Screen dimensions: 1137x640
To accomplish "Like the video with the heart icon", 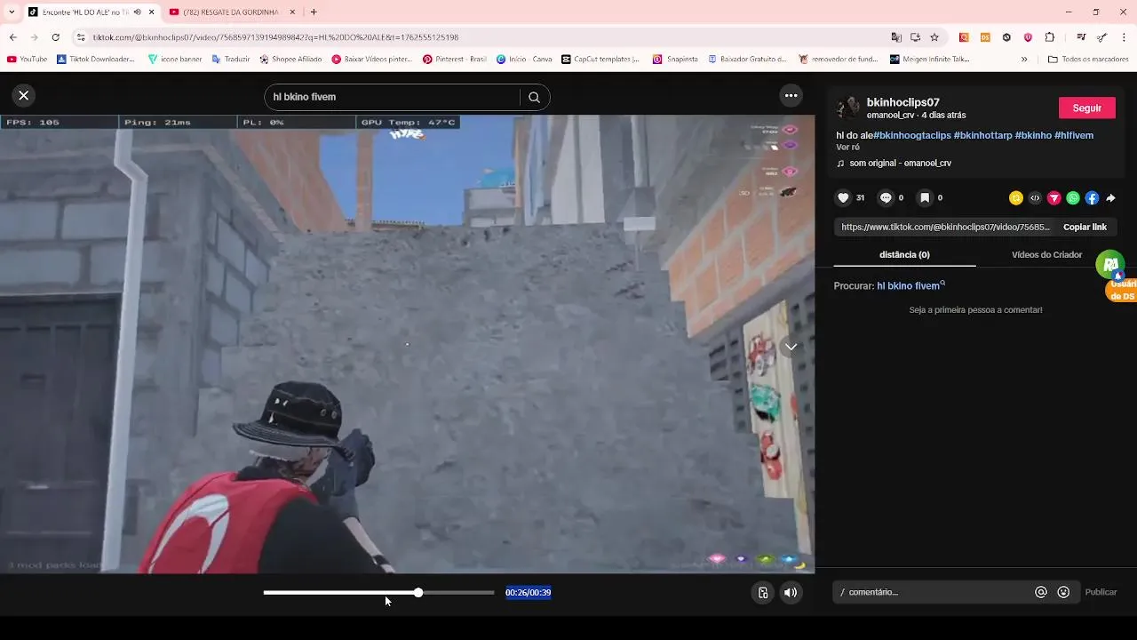I will tap(843, 198).
